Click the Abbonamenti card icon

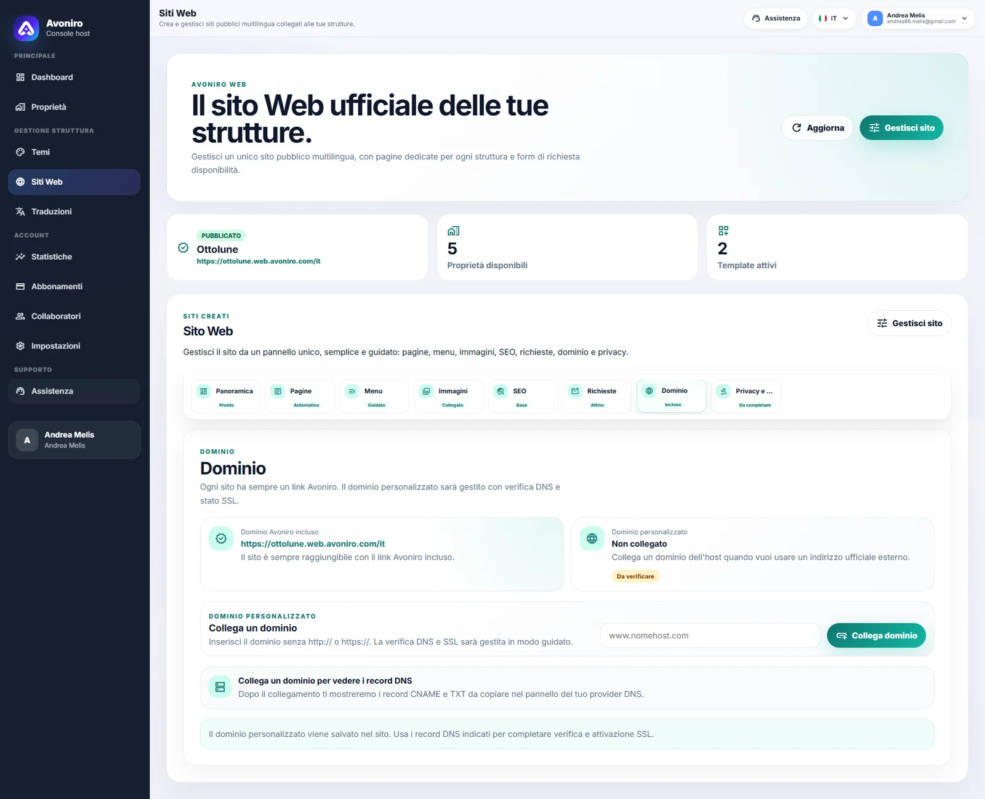coord(20,286)
